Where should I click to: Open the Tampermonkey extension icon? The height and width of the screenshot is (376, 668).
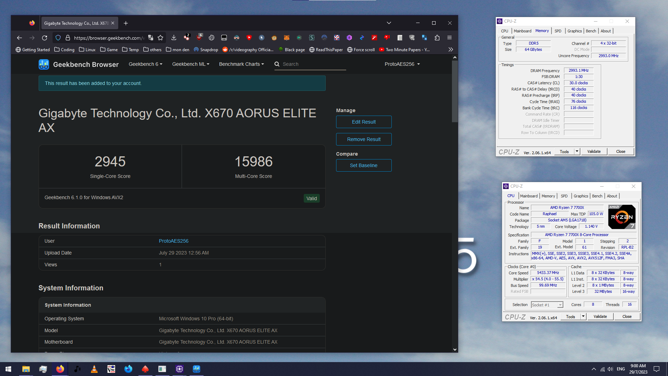pos(224,38)
